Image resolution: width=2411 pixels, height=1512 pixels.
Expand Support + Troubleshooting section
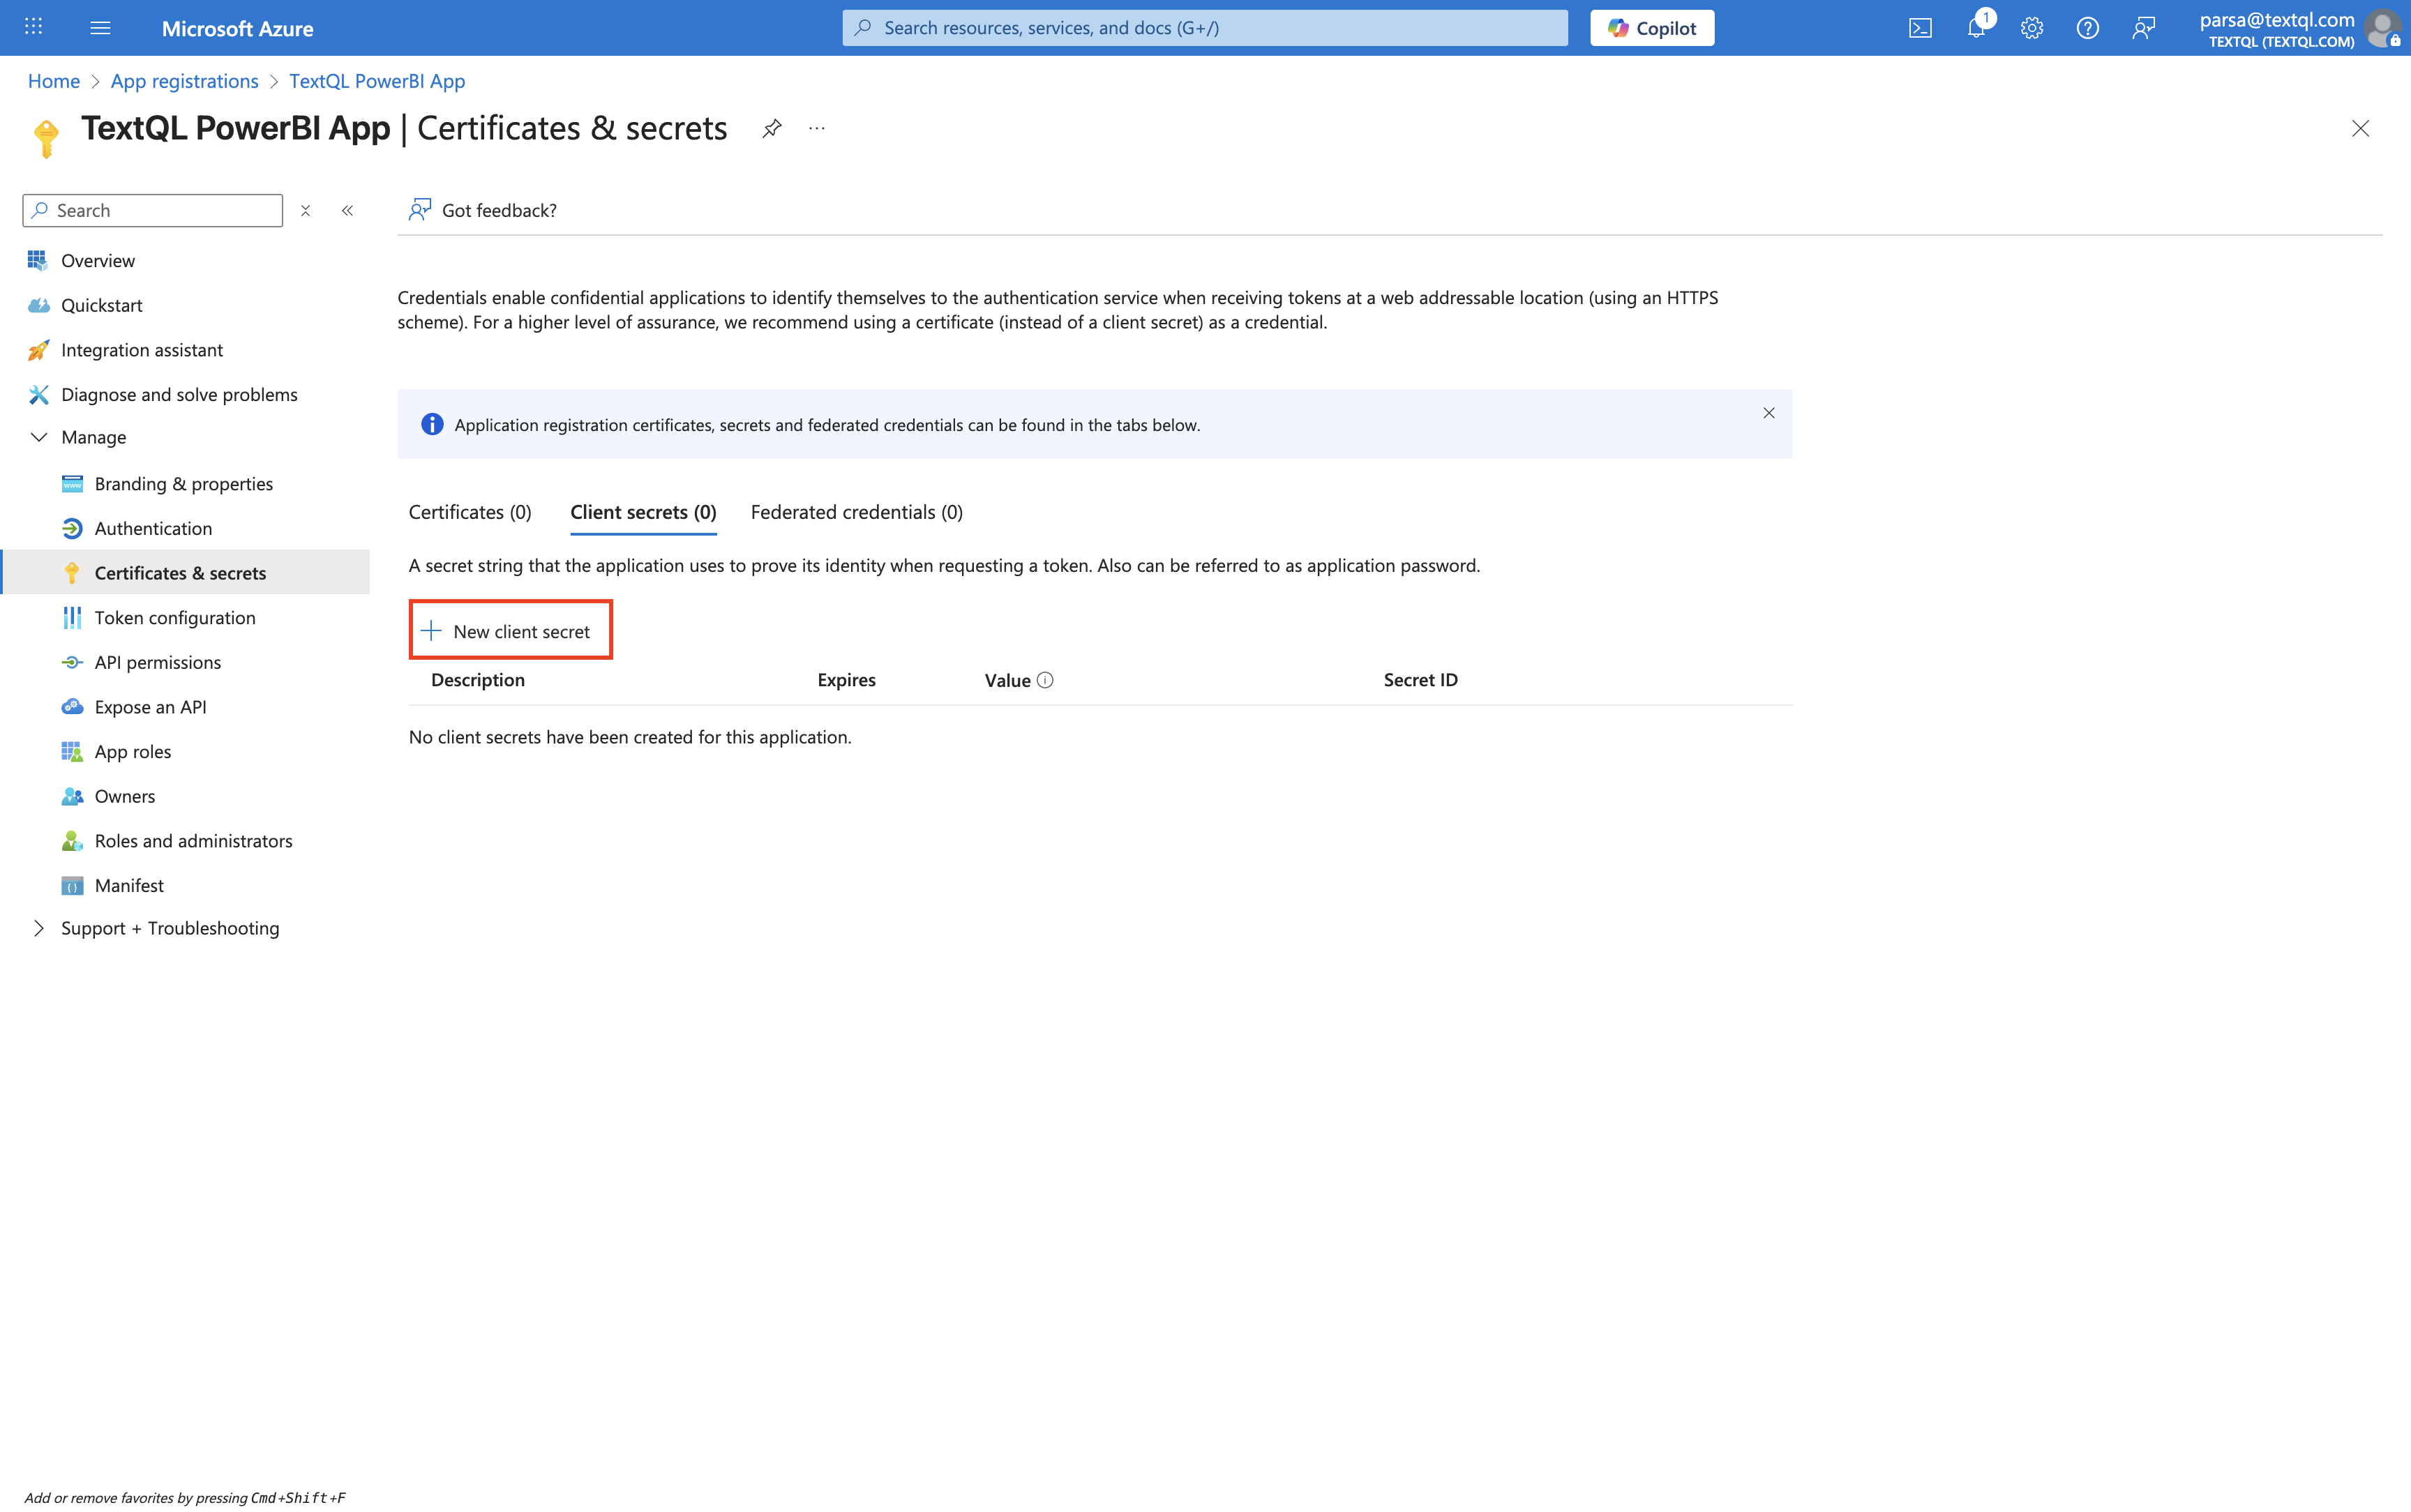click(39, 928)
